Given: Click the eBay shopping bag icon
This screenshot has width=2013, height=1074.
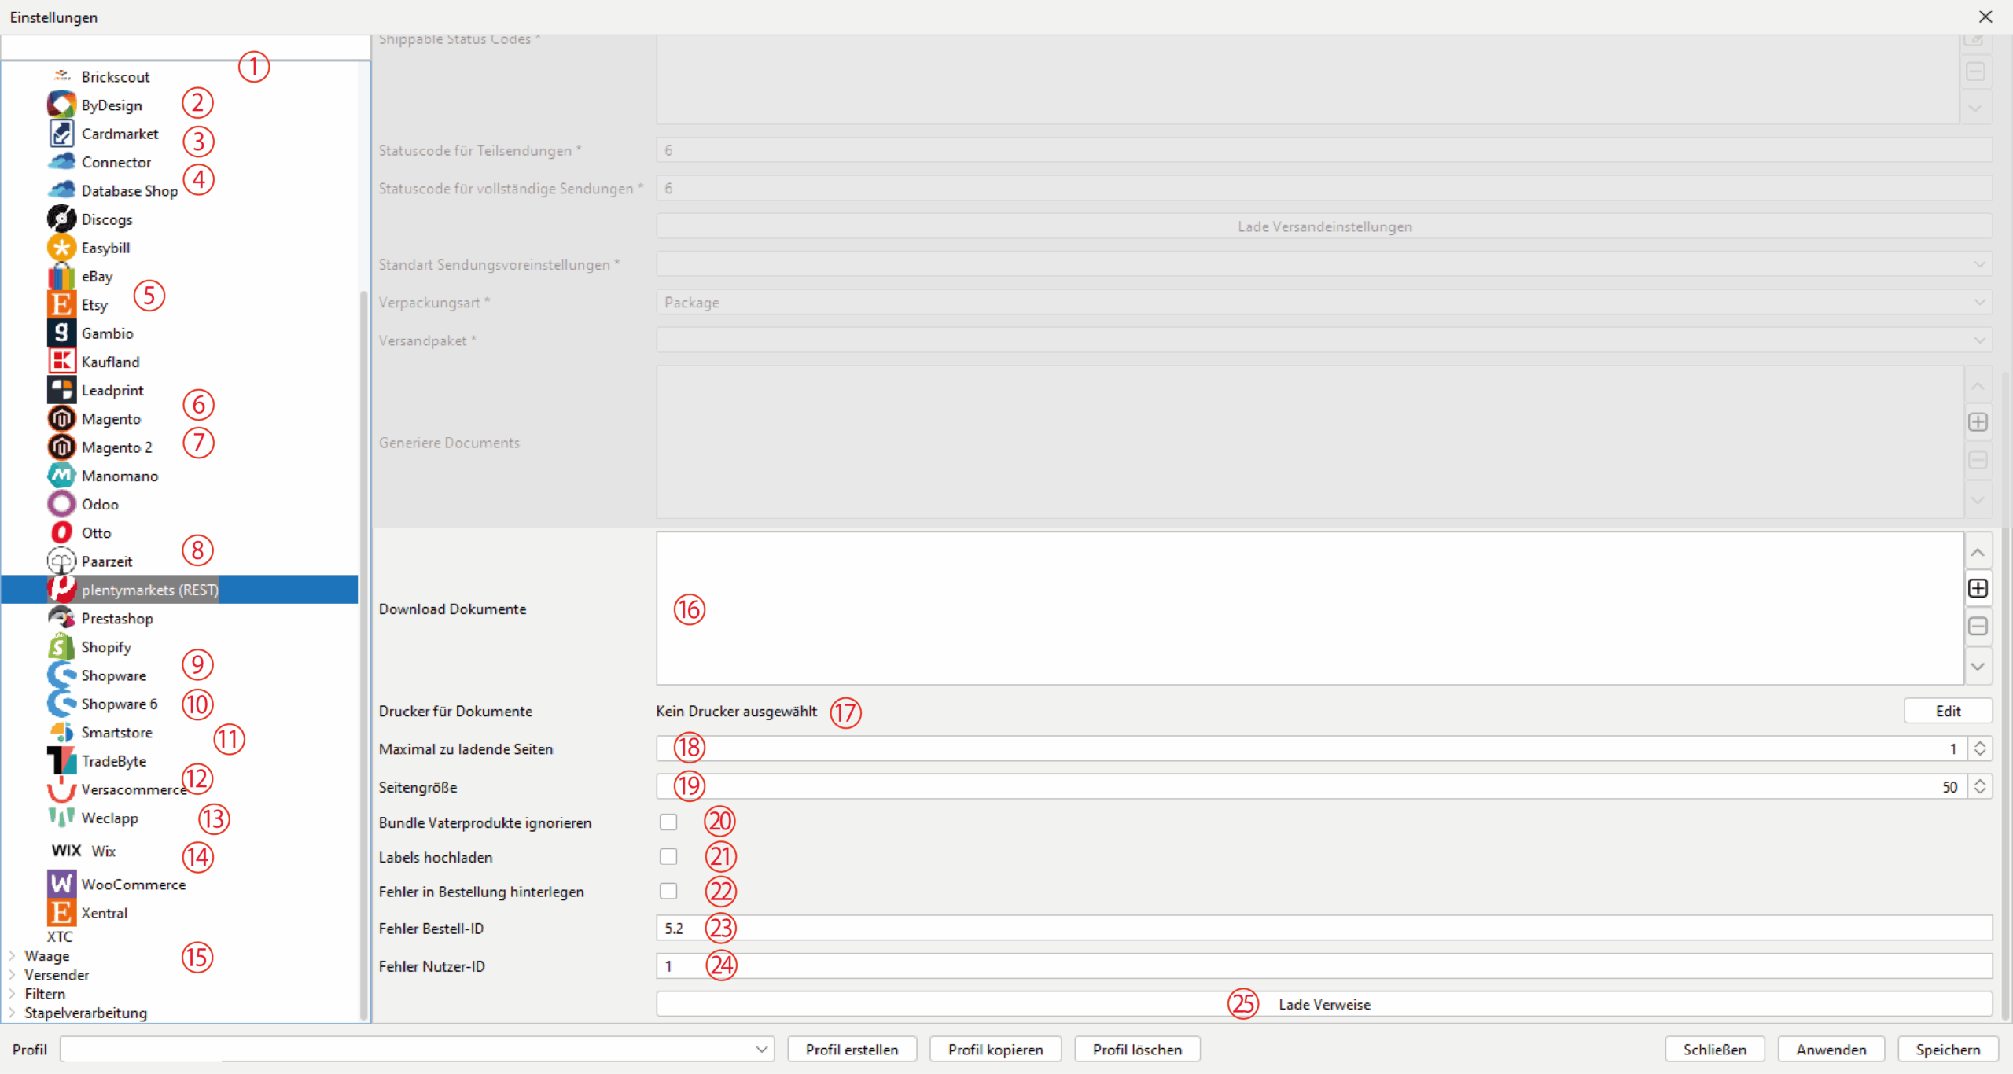Looking at the screenshot, I should 61,276.
